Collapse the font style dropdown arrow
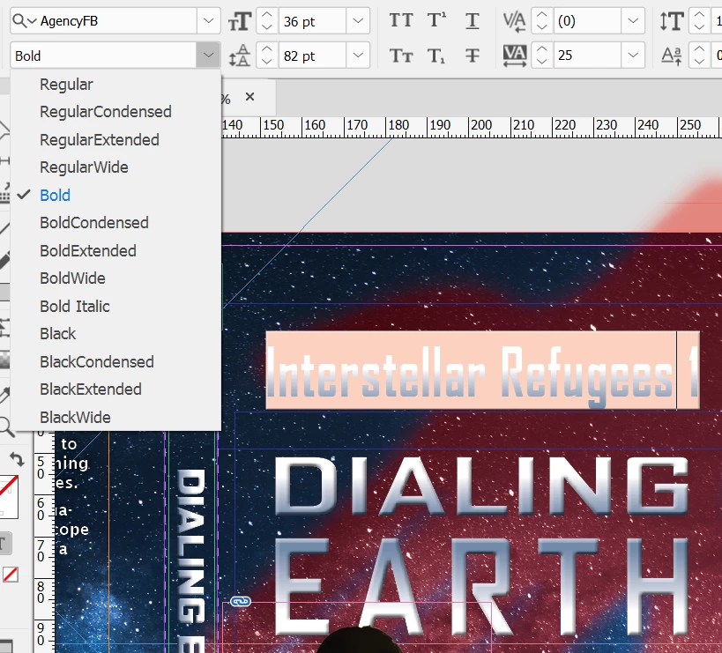This screenshot has height=653, width=722. coord(208,56)
